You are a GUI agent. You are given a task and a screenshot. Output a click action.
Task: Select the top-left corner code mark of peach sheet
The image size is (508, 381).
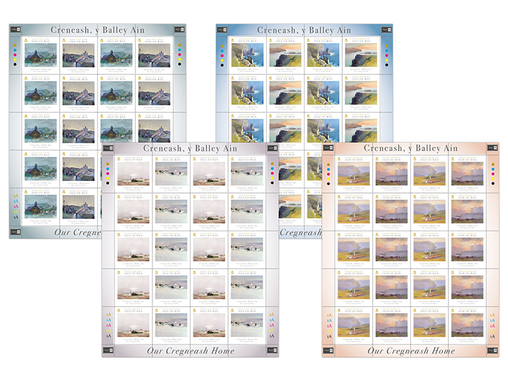(328, 148)
